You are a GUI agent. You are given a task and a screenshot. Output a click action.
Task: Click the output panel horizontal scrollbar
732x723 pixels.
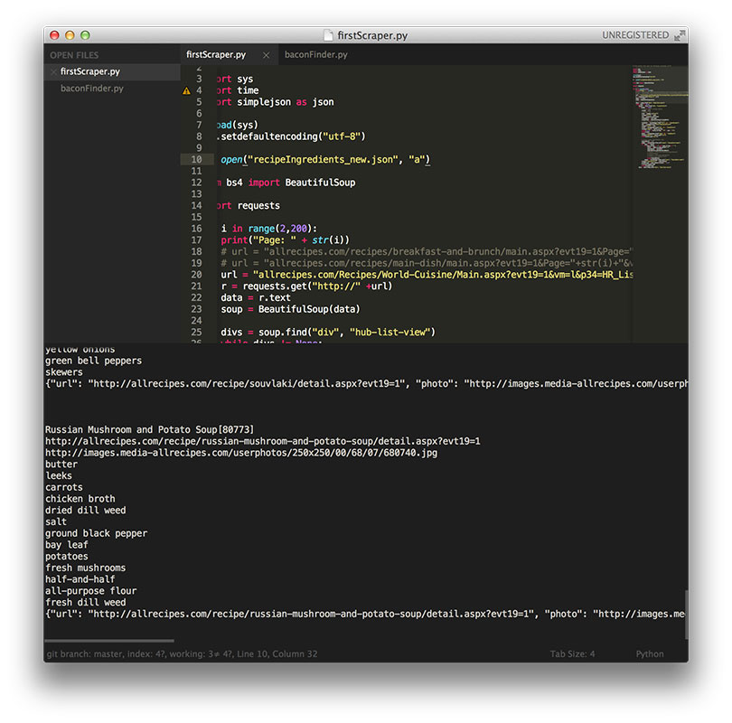[109, 641]
